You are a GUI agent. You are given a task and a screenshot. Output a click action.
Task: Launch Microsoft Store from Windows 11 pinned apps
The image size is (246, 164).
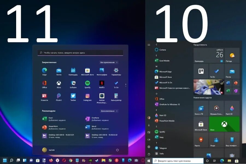(87, 72)
